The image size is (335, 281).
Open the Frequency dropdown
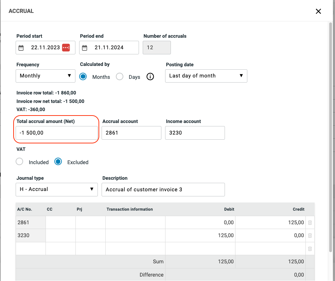46,76
